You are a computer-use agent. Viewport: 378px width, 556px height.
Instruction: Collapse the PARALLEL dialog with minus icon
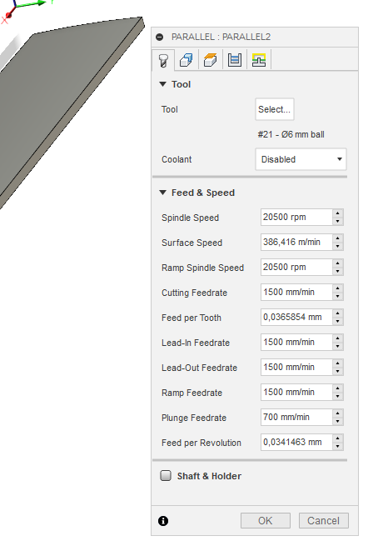point(160,37)
